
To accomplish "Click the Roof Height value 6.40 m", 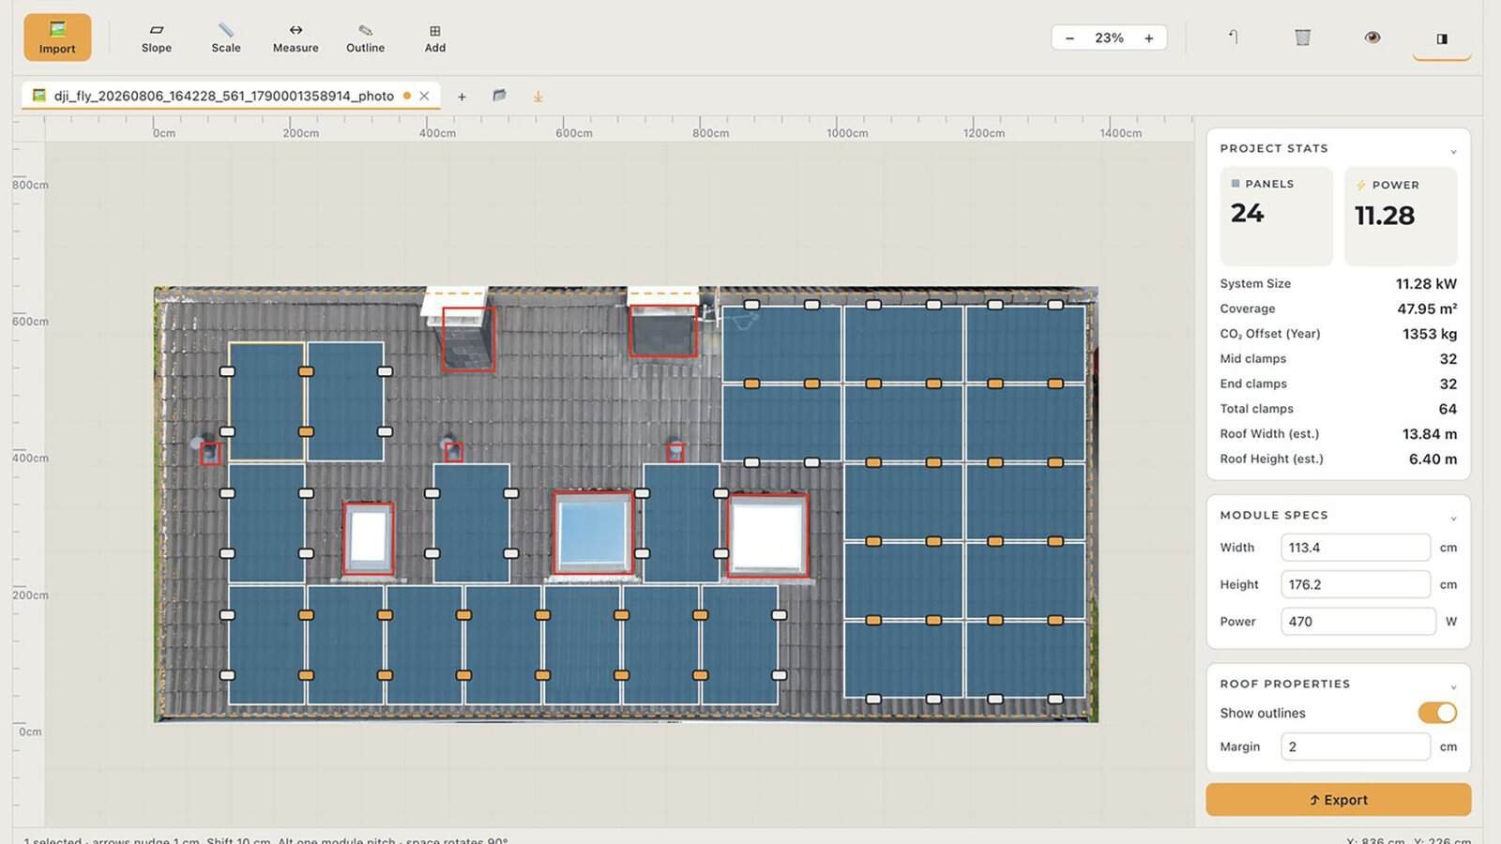I will (x=1433, y=459).
